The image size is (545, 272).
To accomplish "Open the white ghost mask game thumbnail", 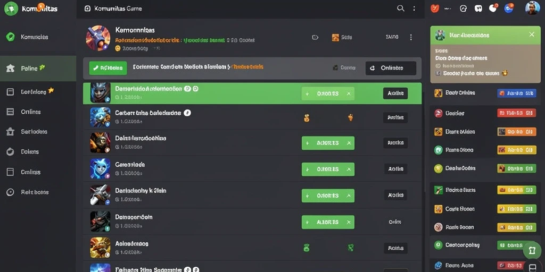I will (x=101, y=168).
